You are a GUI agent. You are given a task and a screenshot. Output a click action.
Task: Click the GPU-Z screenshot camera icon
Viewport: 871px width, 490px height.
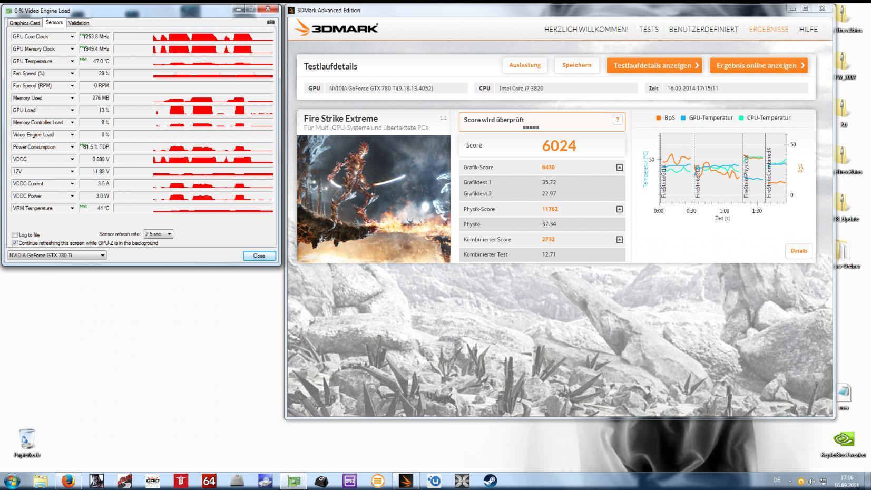271,22
